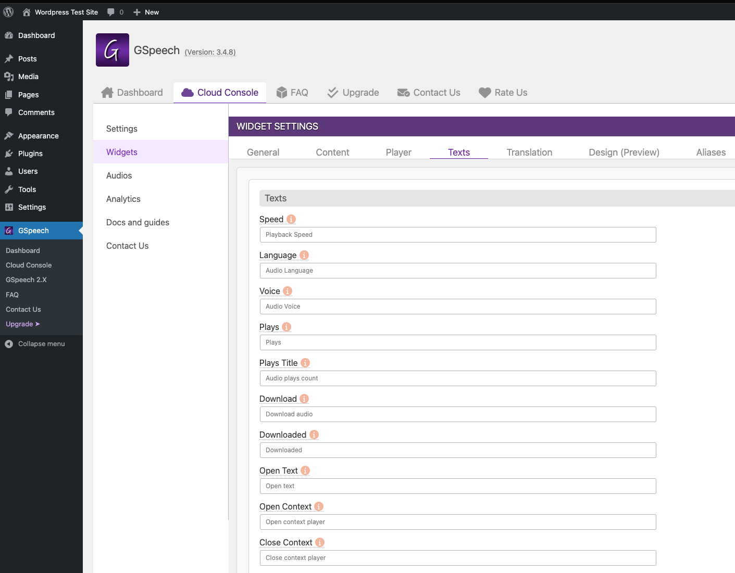Click the Playback Speed text field

(x=458, y=235)
